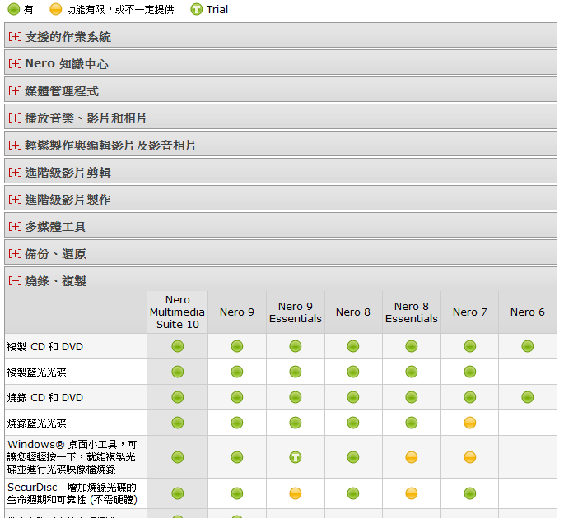Click yellow icon for Windows 桌面小工具 under Nero 8 Essentials

(411, 457)
